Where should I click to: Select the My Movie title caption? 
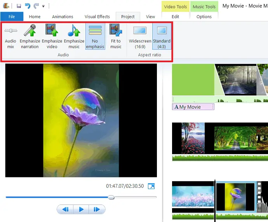pos(193,107)
